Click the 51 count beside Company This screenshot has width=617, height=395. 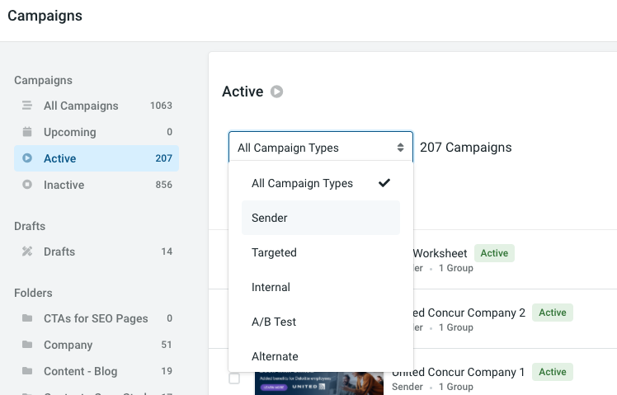point(167,345)
